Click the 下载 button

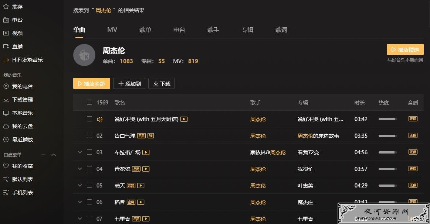[x=162, y=83]
